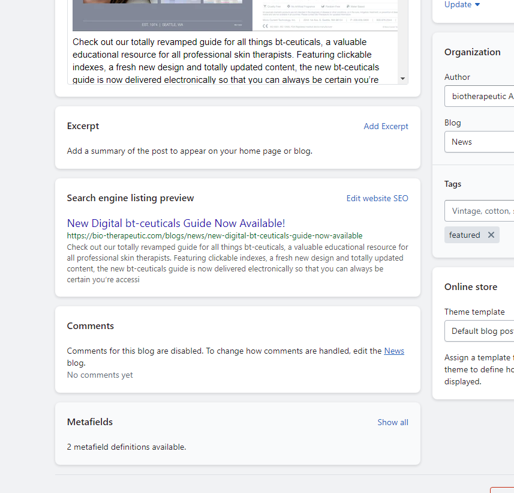Remove the featured tag

(x=491, y=235)
